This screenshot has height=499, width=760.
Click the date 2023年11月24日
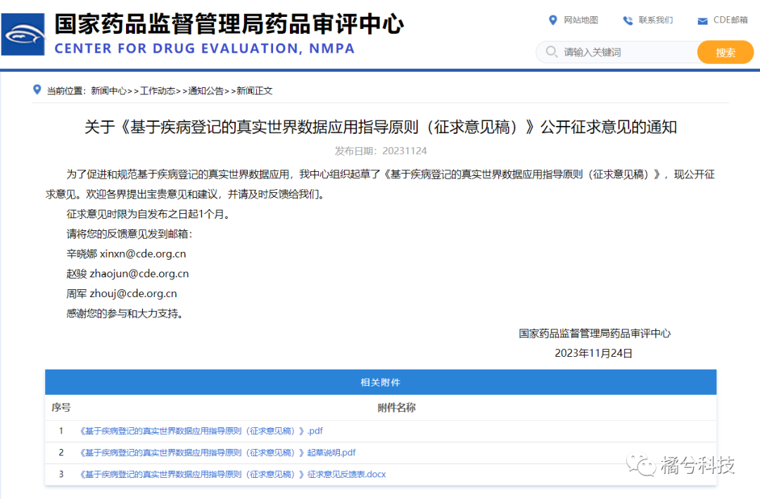coord(594,353)
